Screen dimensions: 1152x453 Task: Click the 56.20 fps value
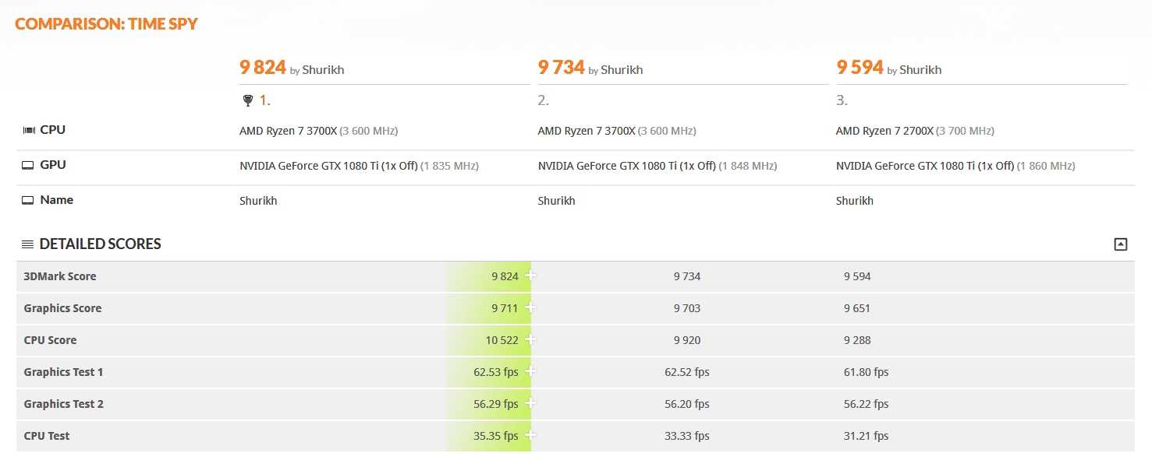coord(687,404)
